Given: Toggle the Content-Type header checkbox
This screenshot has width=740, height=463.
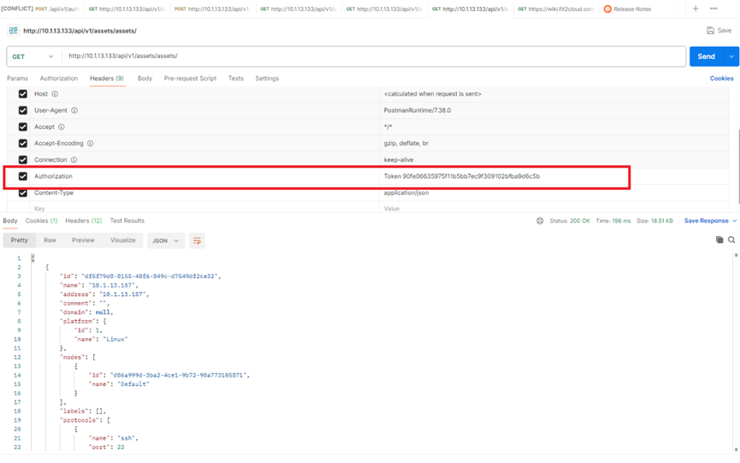Looking at the screenshot, I should [23, 193].
